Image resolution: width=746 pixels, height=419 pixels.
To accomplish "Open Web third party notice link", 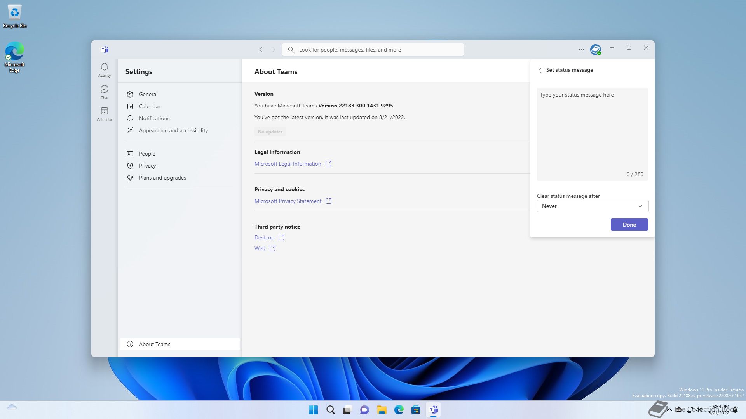I will (260, 248).
